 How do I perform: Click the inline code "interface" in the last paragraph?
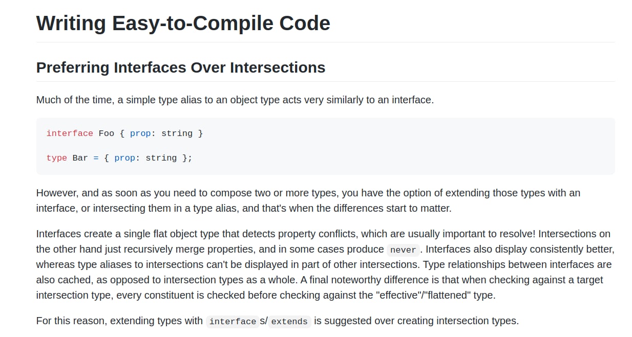click(x=233, y=322)
